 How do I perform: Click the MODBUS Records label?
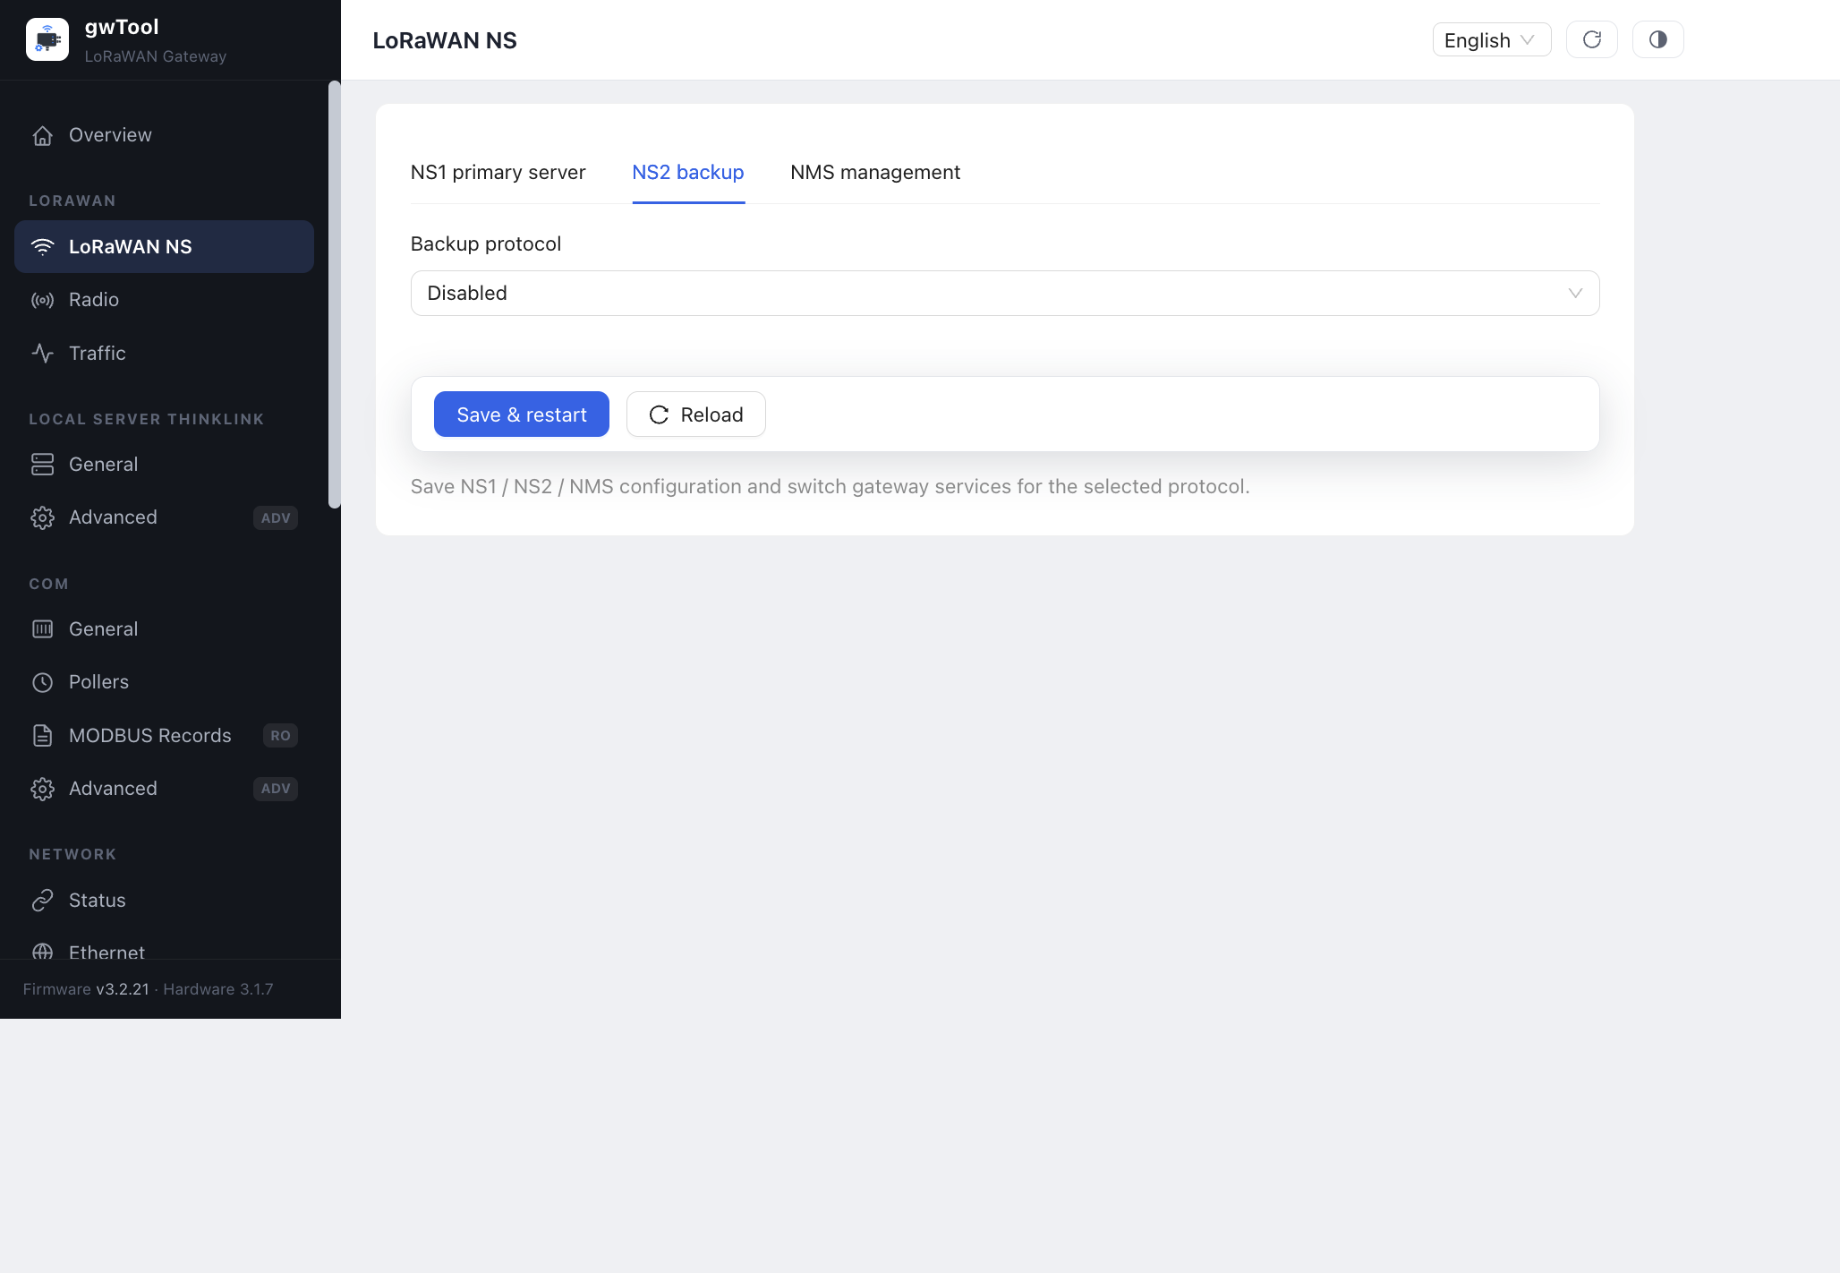point(150,736)
